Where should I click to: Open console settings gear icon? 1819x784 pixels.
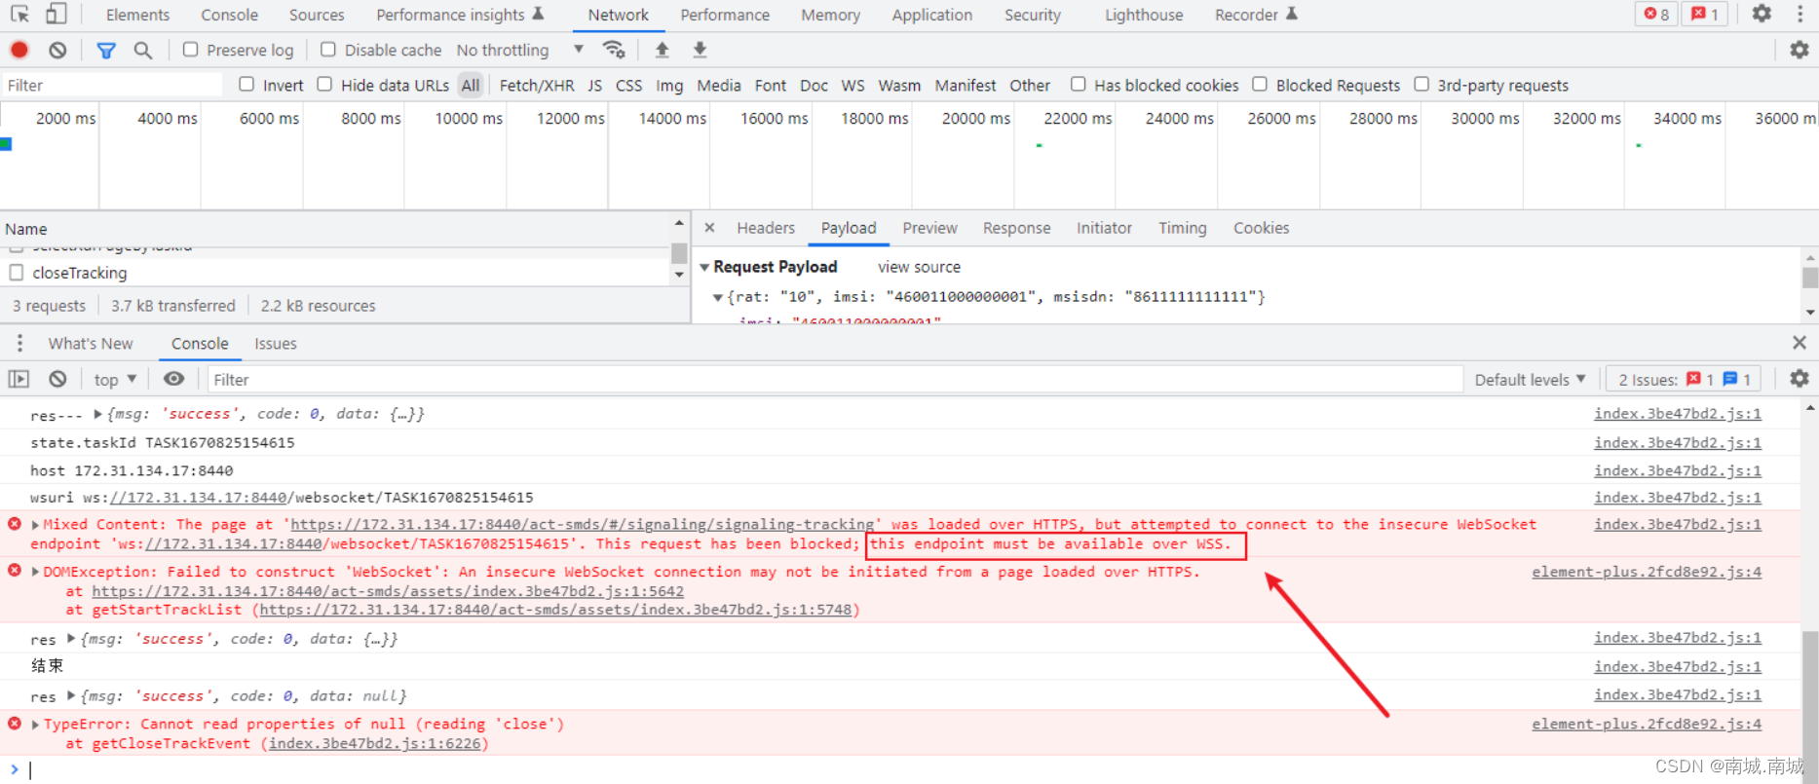[1800, 379]
